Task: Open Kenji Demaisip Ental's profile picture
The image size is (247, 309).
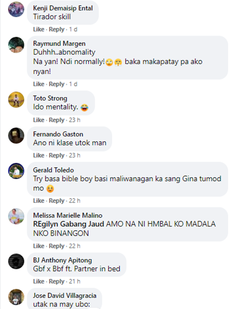Action: (x=16, y=9)
